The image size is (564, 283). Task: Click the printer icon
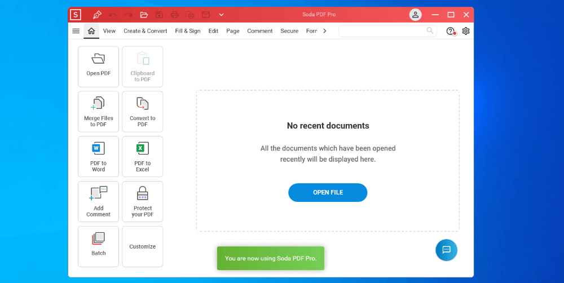[175, 15]
